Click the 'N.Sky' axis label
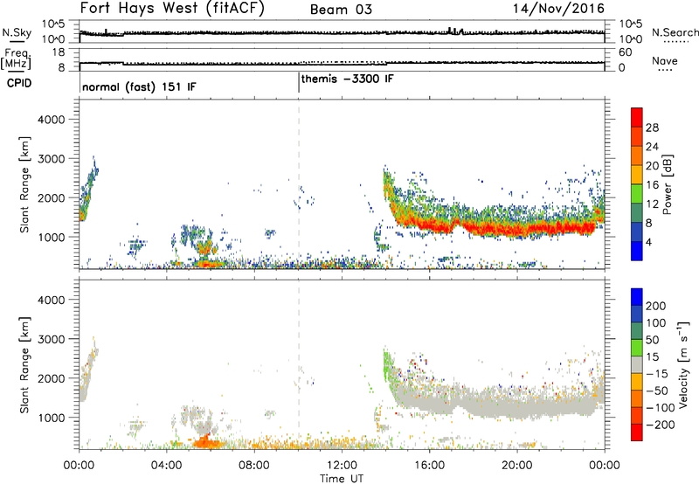The width and height of the screenshot is (699, 484). pyautogui.click(x=17, y=32)
